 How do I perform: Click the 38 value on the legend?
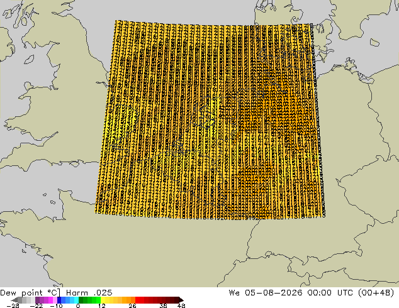pyautogui.click(x=163, y=305)
